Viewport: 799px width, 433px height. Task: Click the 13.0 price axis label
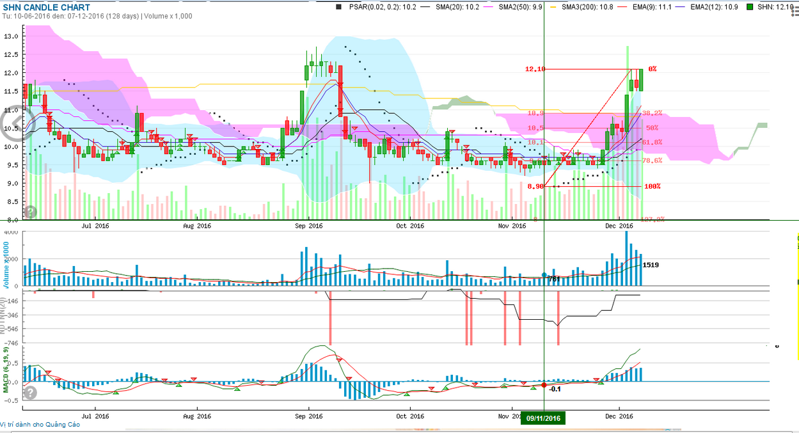point(11,36)
